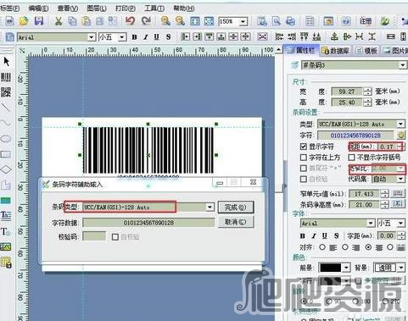Click the 字符数据 input field in the dialog
This screenshot has height=321, width=408.
click(x=148, y=223)
